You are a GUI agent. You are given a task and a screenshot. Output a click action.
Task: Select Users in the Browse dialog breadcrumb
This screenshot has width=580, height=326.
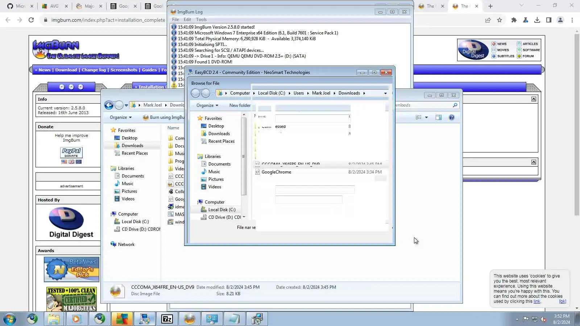point(299,93)
